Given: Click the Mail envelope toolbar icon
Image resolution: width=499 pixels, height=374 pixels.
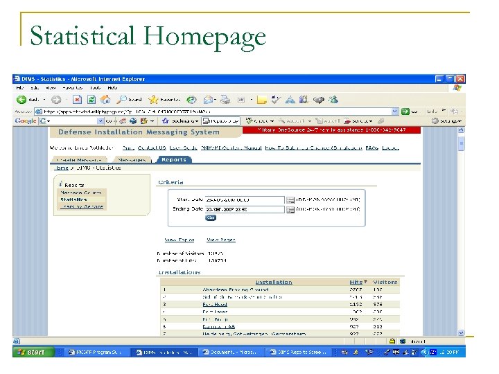Looking at the screenshot, I should point(208,100).
